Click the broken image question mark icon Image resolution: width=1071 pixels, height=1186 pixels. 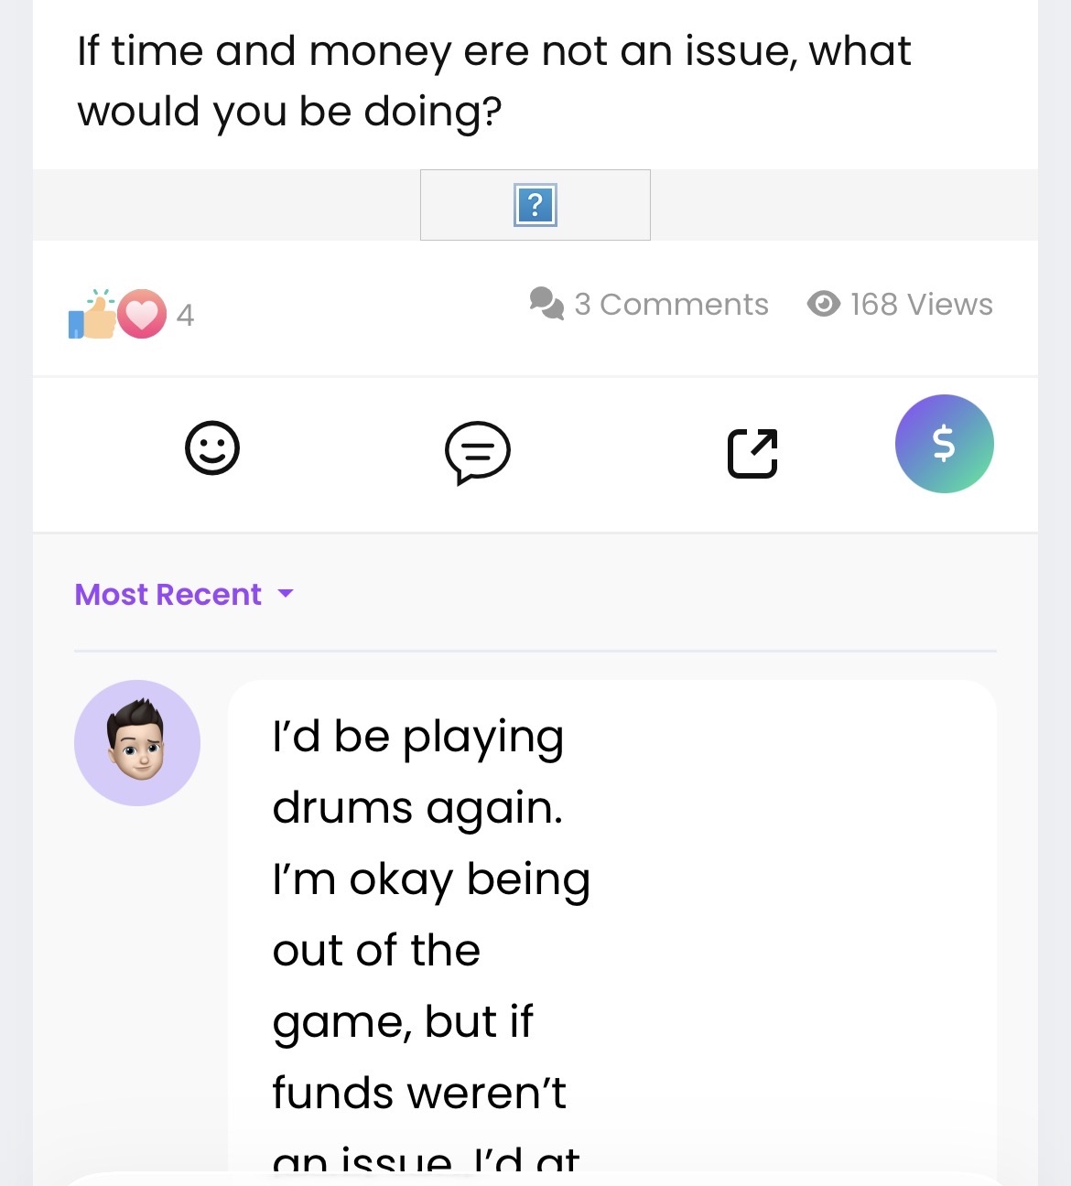point(535,205)
